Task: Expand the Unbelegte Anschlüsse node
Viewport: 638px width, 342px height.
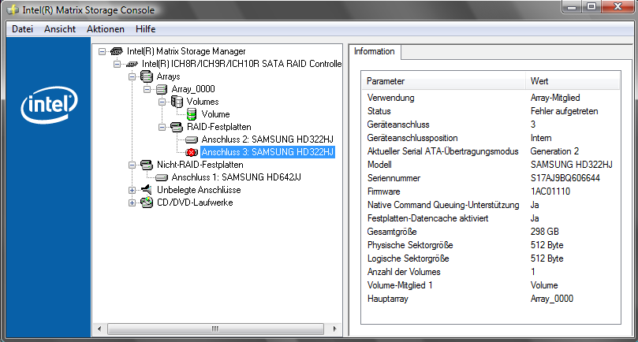Action: click(x=132, y=190)
